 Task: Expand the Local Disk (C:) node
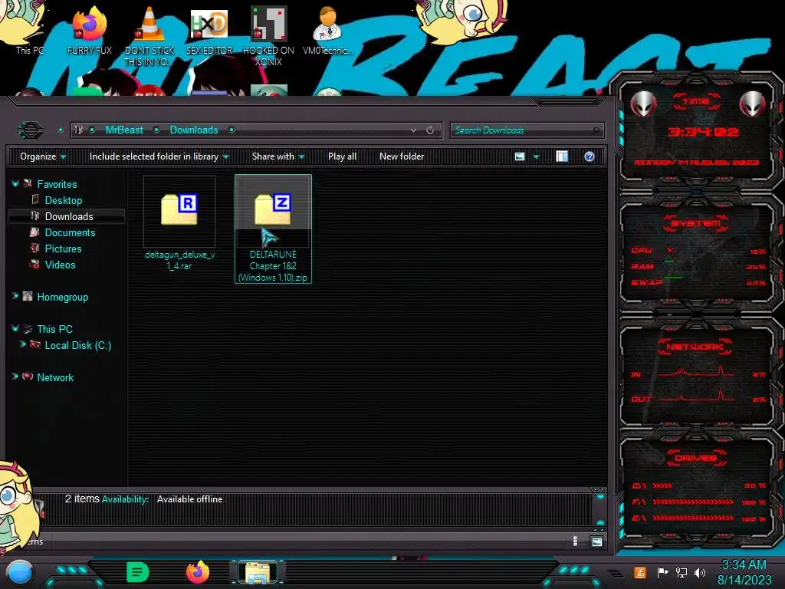pos(22,344)
